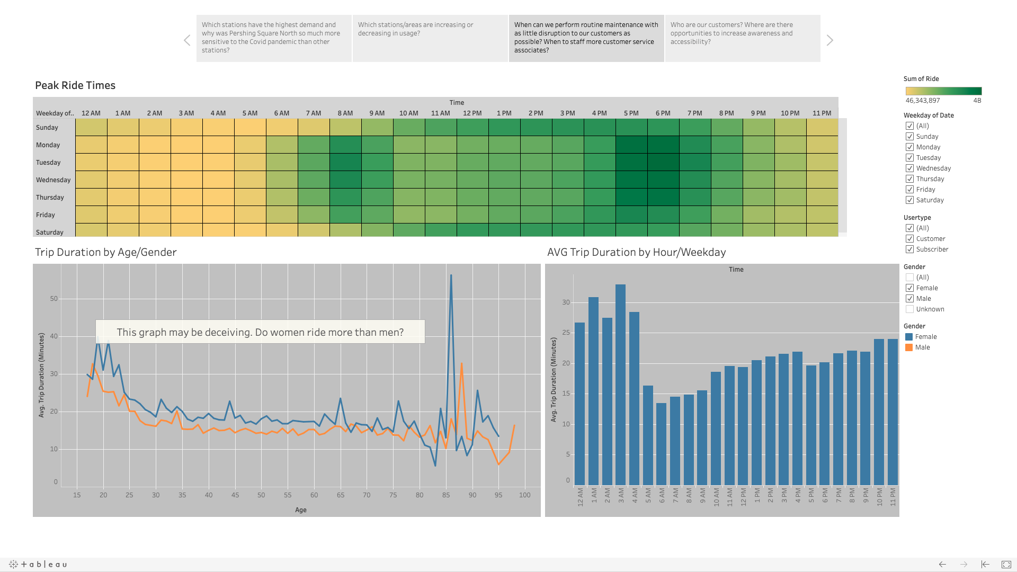Disable the Customer option under Usertype
Image resolution: width=1017 pixels, height=572 pixels.
909,238
